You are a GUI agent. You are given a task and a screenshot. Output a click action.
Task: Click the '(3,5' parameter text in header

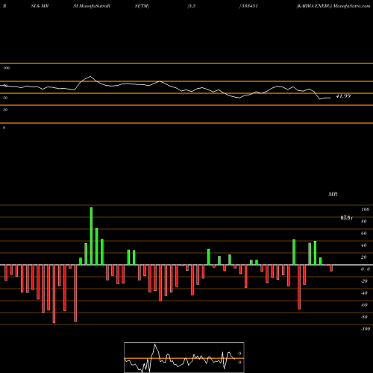(x=192, y=6)
